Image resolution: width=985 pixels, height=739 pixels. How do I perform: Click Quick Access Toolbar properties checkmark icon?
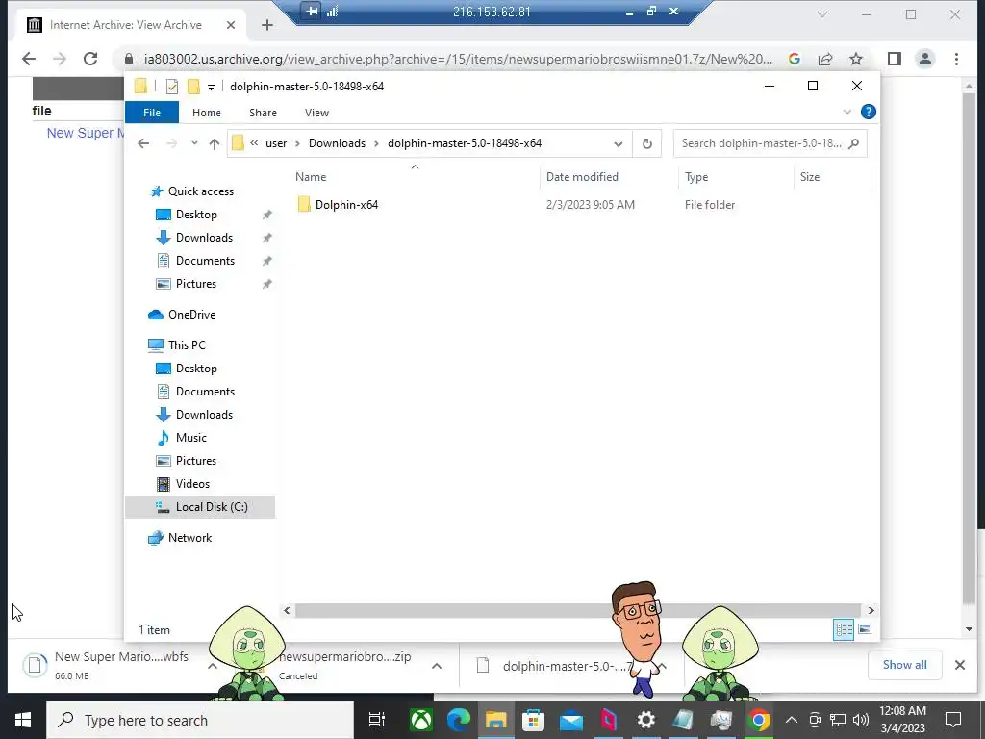pos(171,87)
